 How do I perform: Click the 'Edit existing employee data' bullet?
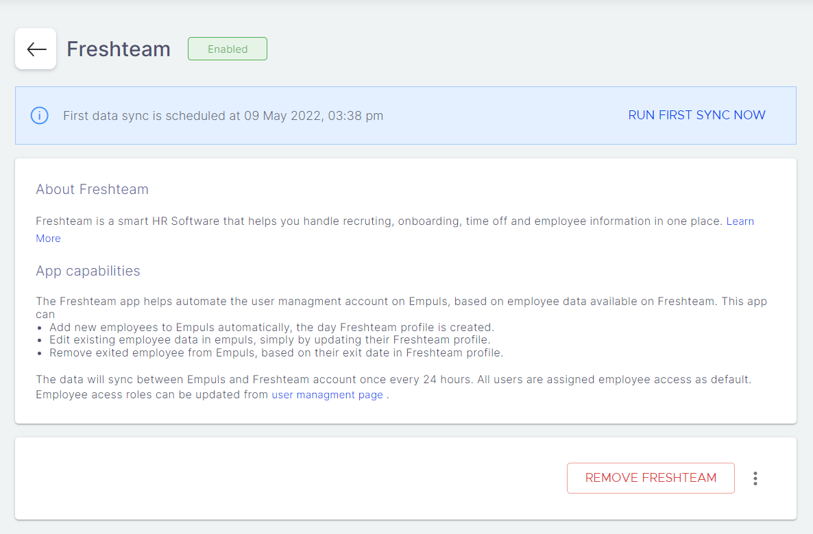269,339
